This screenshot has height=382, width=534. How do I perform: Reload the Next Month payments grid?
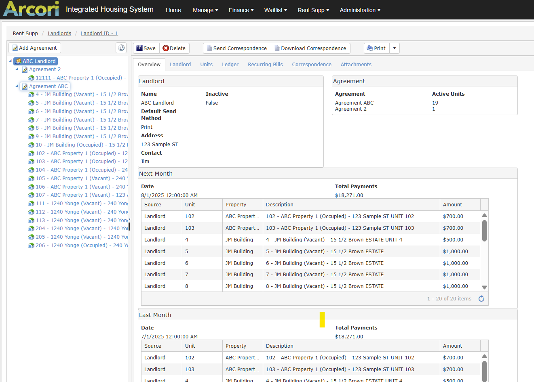[481, 299]
